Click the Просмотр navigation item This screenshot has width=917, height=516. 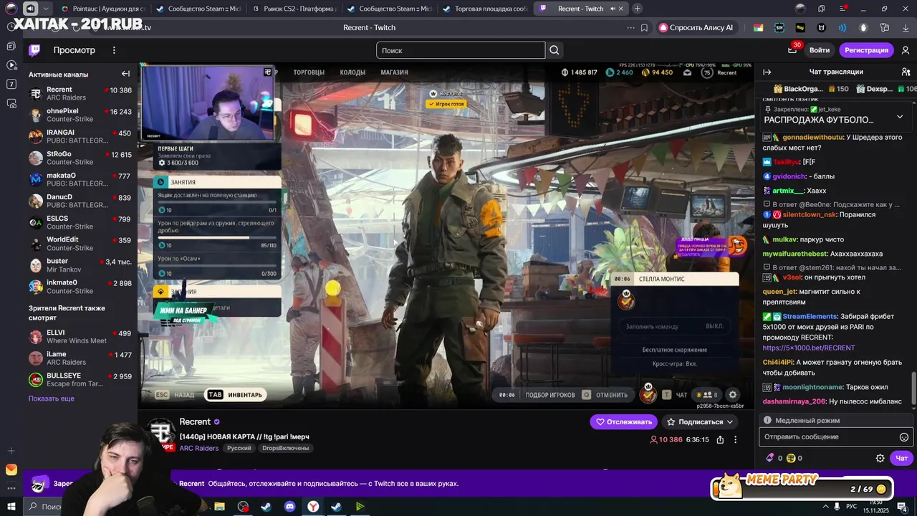click(x=74, y=50)
